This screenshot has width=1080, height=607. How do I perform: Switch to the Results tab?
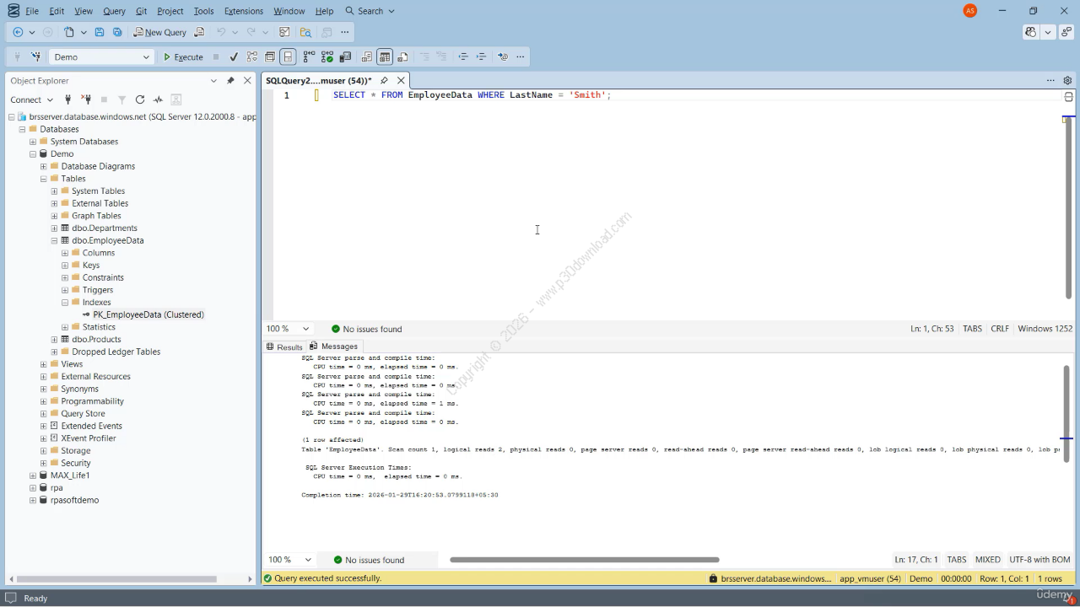point(284,346)
